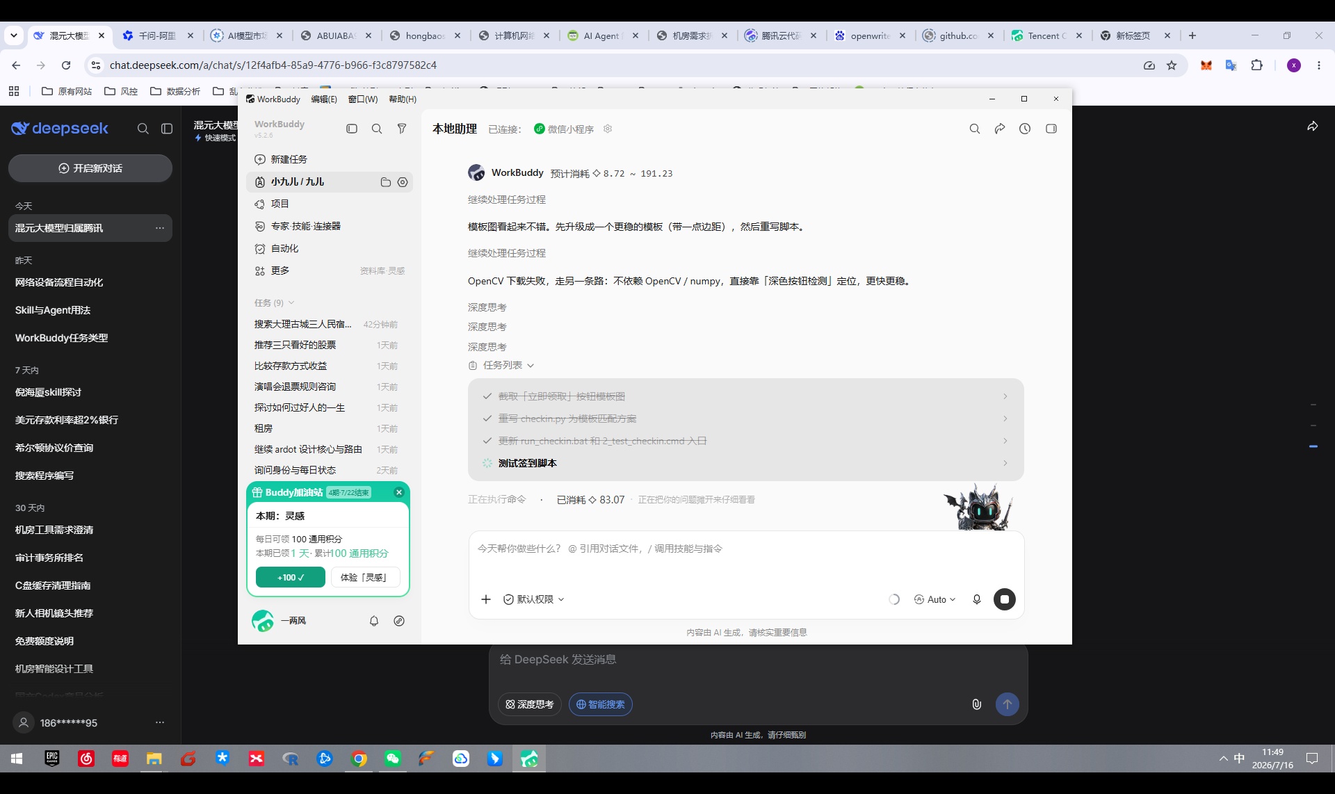Viewport: 1335px width, 794px height.
Task: Stop the running task in WorkBuddy
Action: pyautogui.click(x=1005, y=599)
